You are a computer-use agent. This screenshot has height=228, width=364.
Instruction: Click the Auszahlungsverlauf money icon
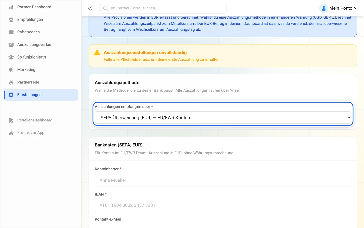coord(11,45)
